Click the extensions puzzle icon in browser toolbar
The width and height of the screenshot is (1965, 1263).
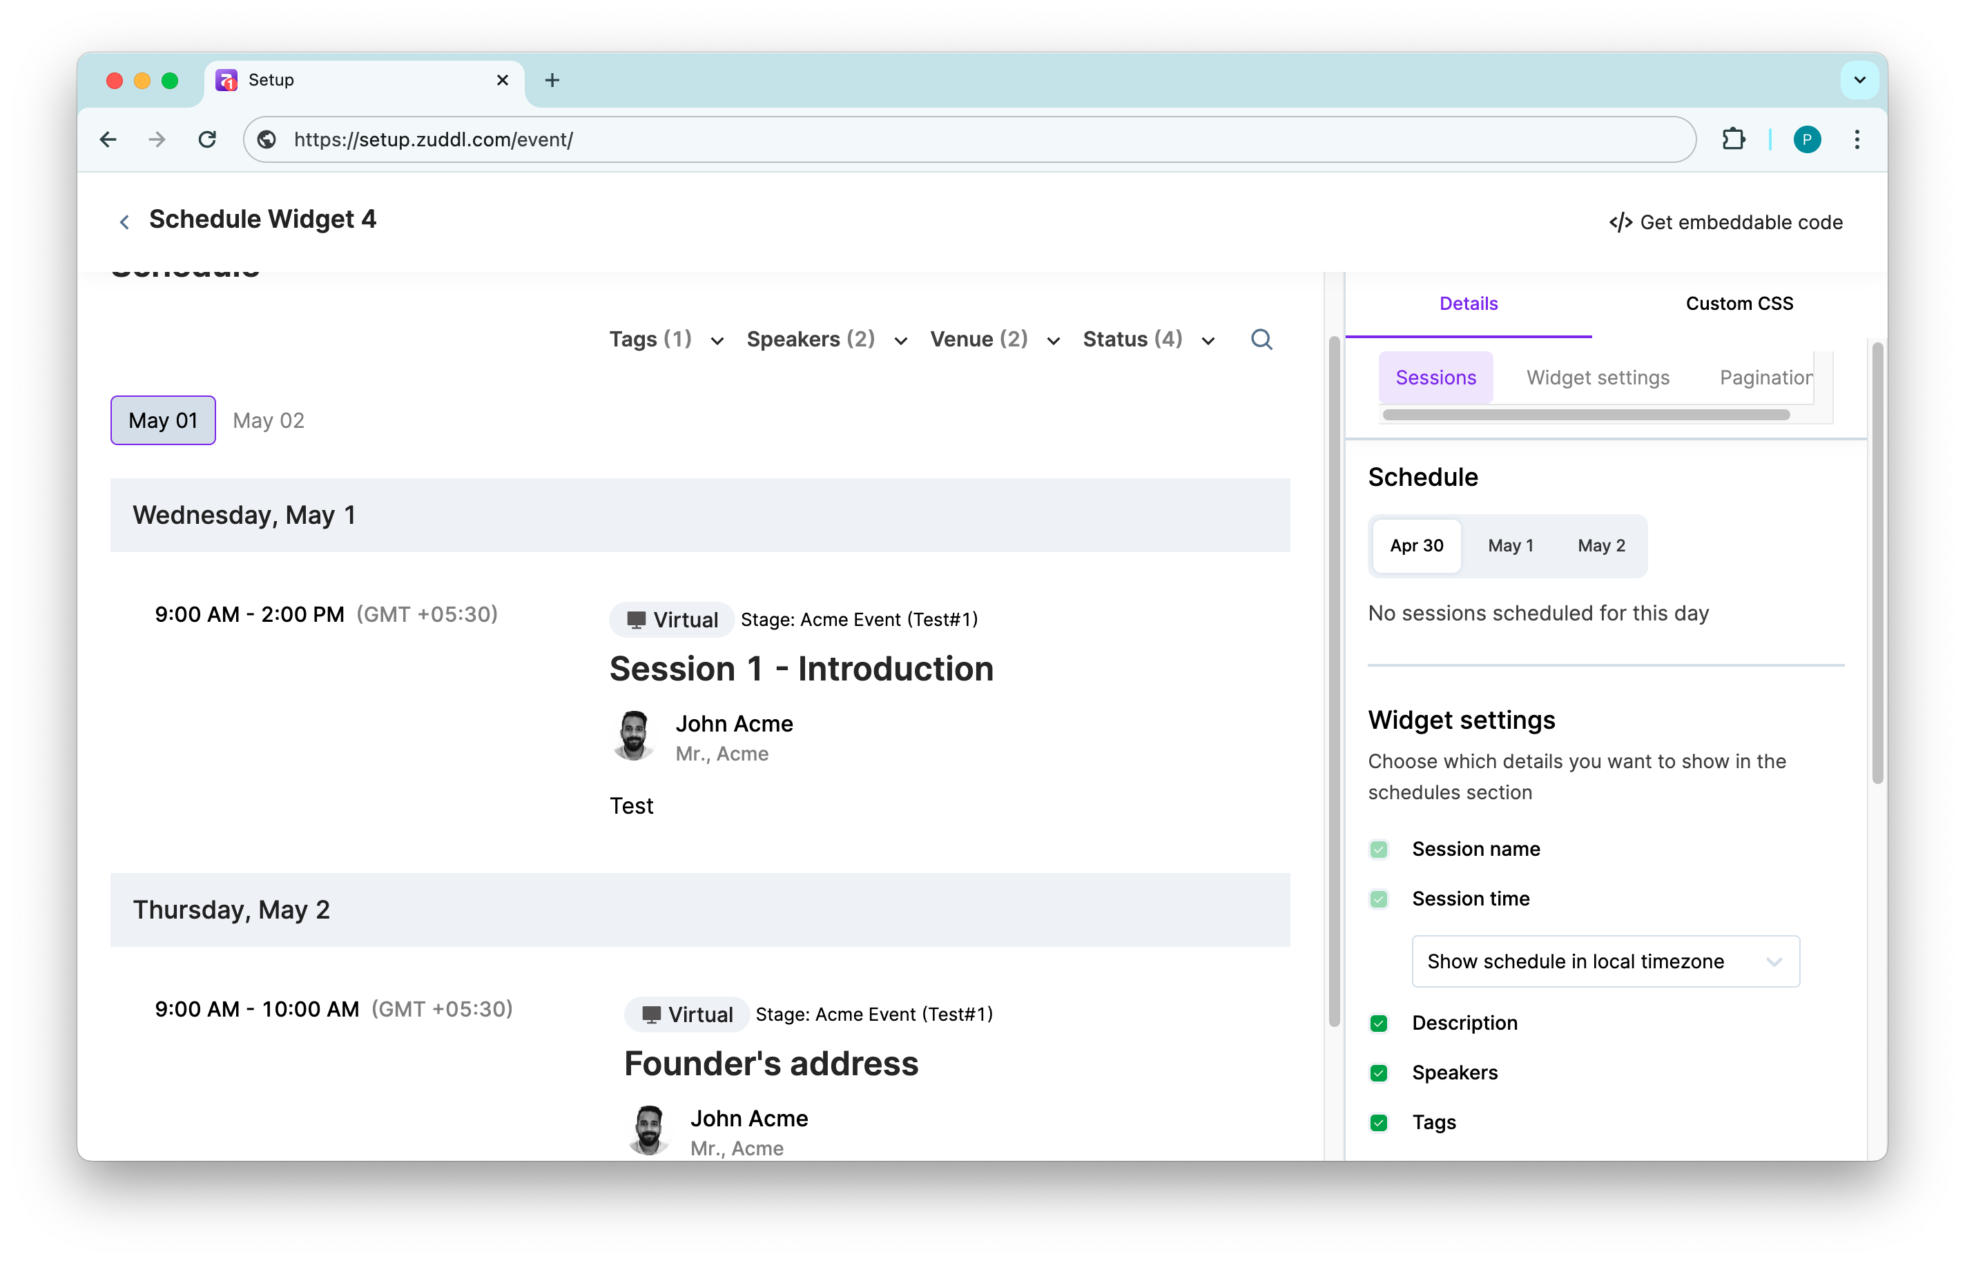click(1734, 139)
